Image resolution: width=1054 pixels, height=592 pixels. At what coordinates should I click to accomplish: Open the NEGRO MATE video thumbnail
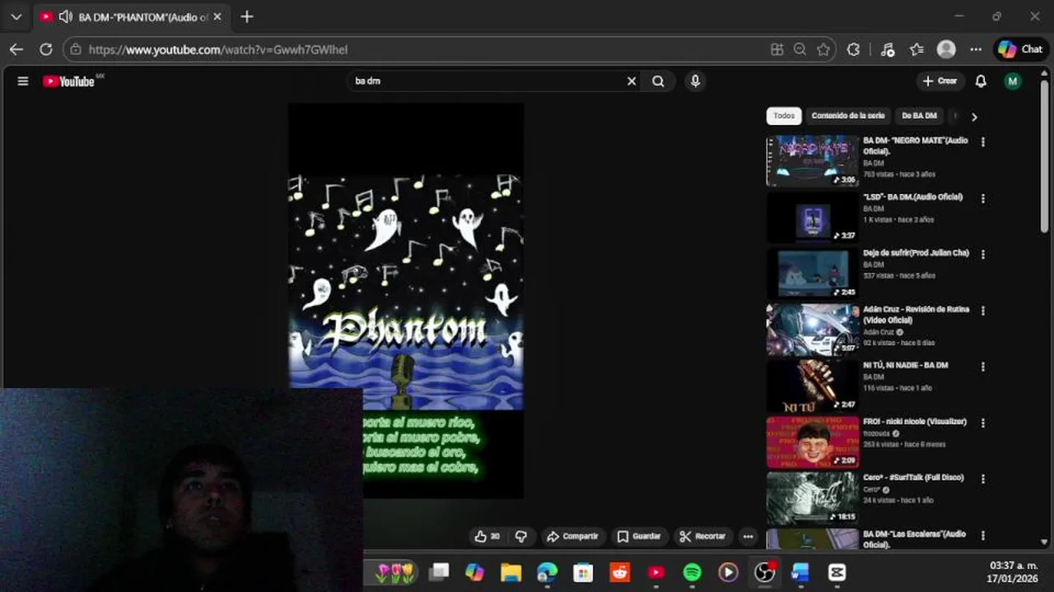pyautogui.click(x=813, y=161)
